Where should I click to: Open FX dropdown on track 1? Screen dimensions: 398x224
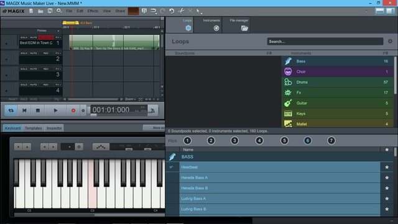click(58, 37)
